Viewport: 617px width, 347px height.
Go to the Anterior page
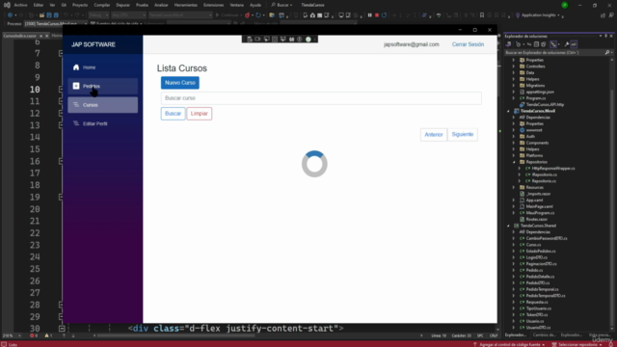[x=434, y=135]
